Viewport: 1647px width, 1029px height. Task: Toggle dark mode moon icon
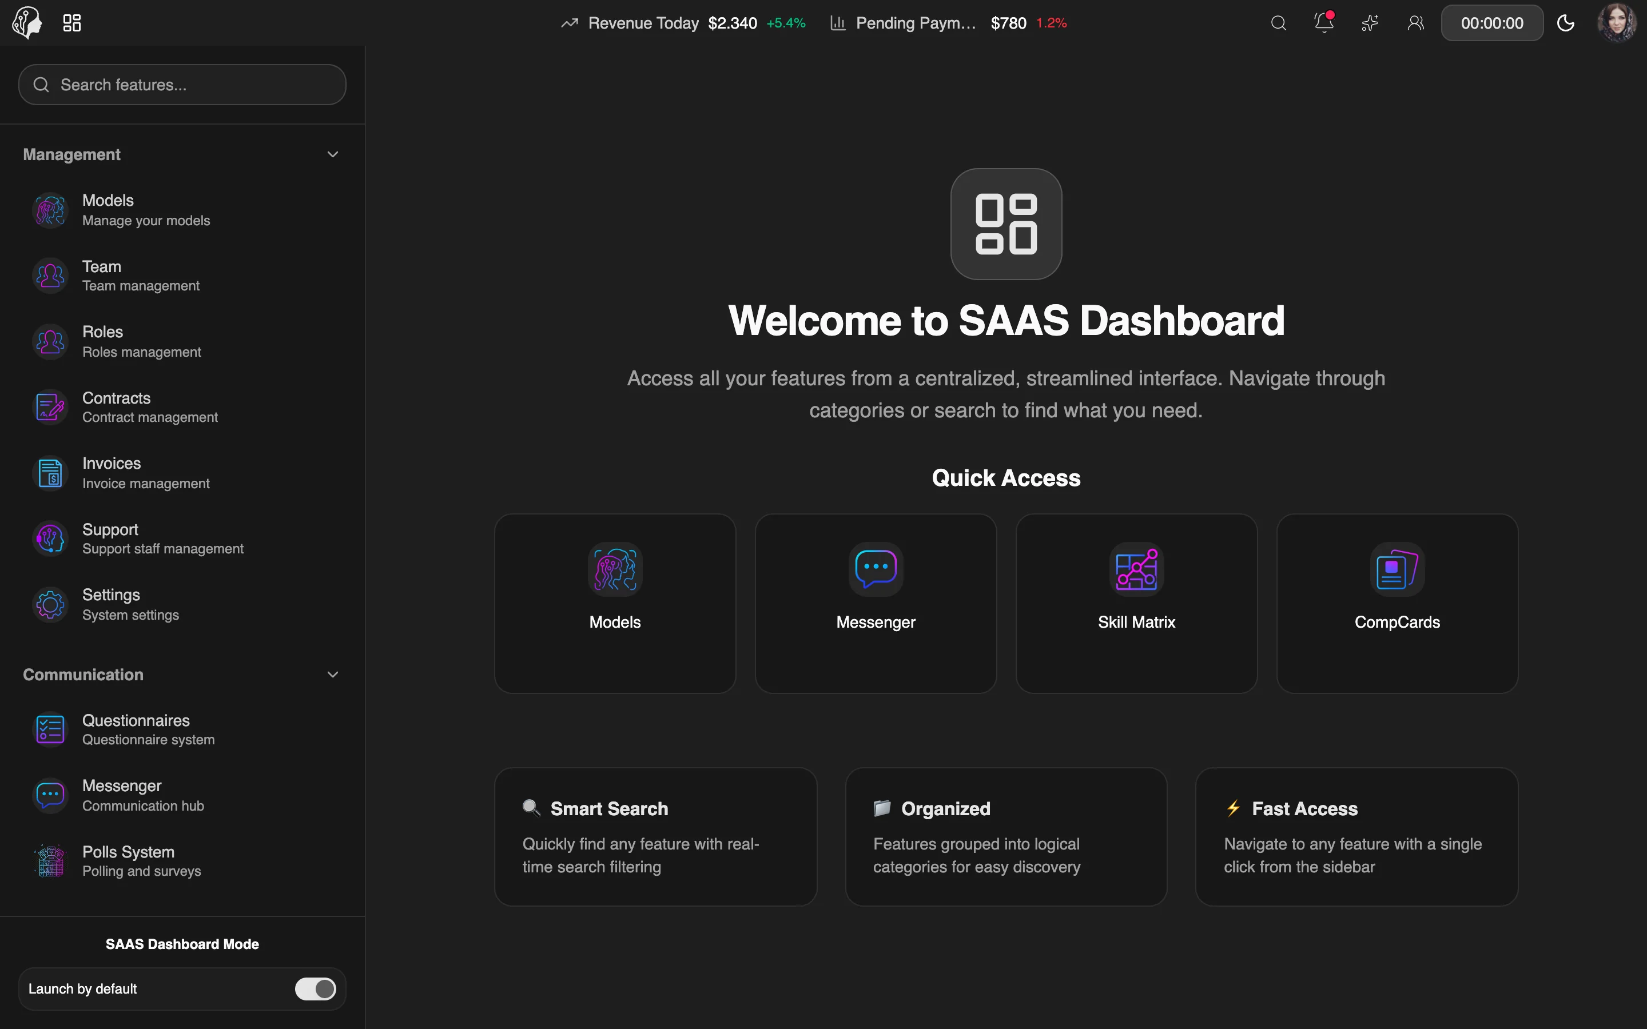pyautogui.click(x=1565, y=23)
